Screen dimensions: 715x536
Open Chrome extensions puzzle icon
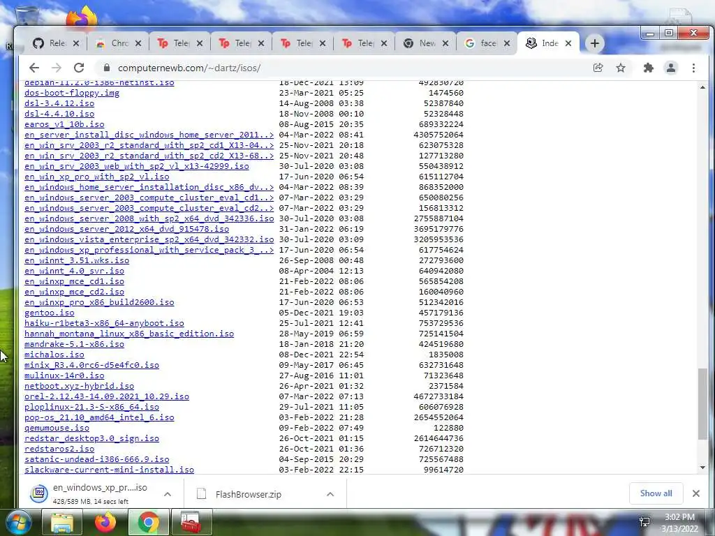click(648, 68)
